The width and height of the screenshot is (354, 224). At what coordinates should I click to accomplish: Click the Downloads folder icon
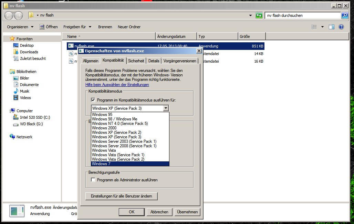point(16,52)
